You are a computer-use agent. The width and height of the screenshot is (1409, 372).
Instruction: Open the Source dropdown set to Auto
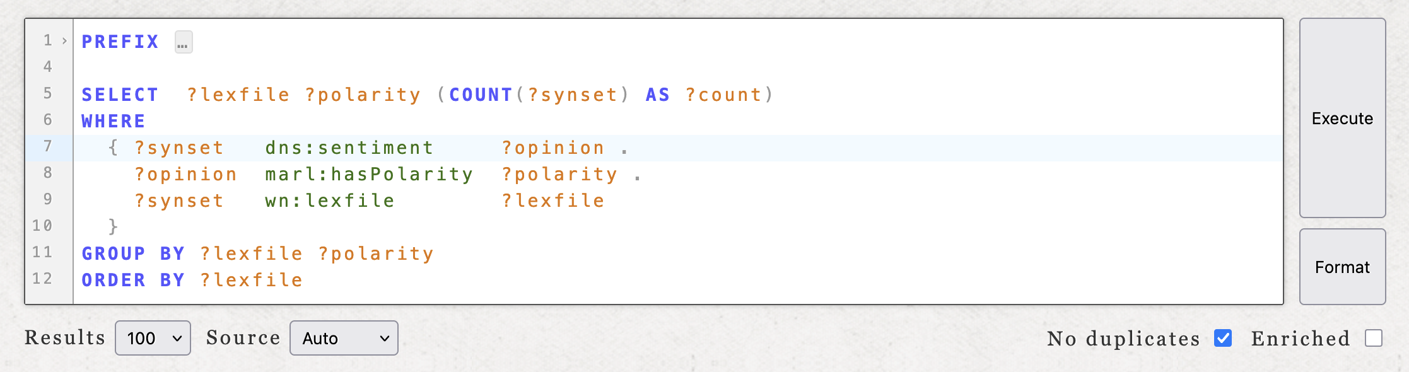(343, 338)
